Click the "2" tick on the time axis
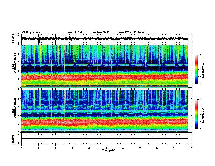Screen dimensions: 215x166 [55, 148]
